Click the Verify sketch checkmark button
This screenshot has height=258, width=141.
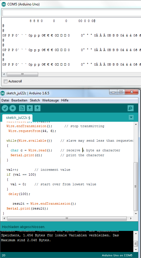5,108
